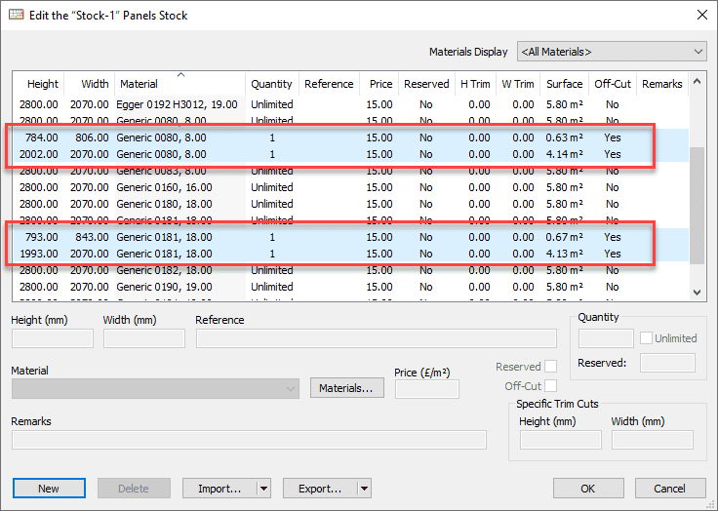Sort table by Height column header
Screen dimensions: 718x511
coord(43,84)
